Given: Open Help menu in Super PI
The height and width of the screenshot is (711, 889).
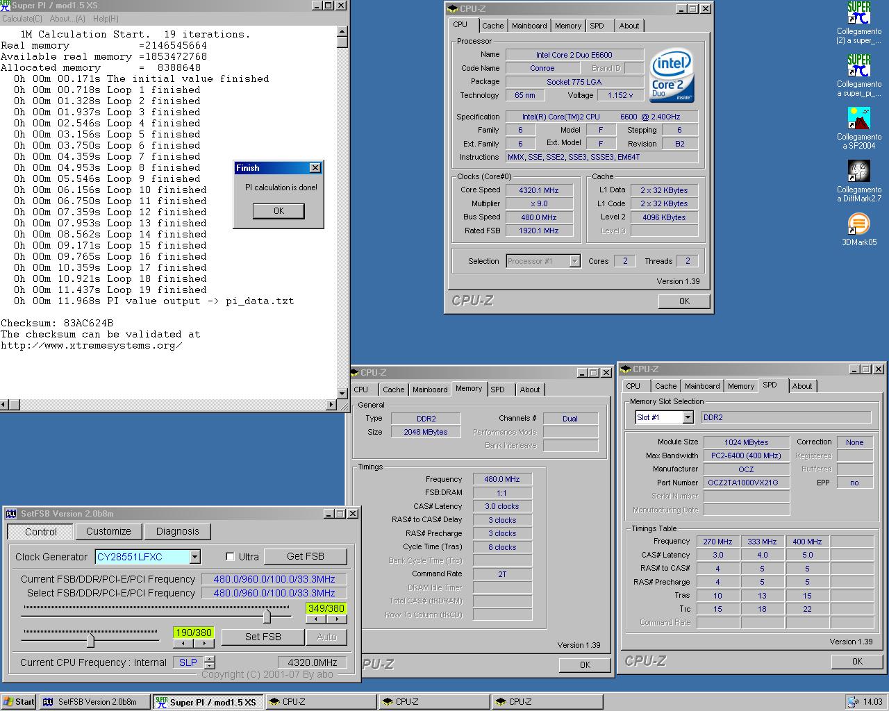Looking at the screenshot, I should pos(106,19).
